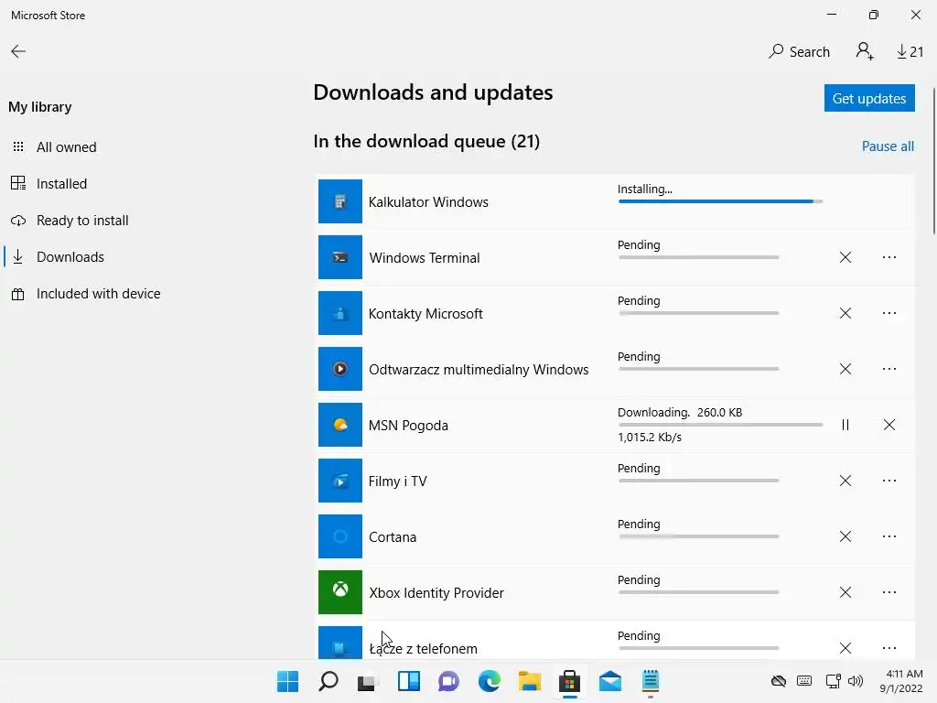Open File Explorer from the taskbar

(530, 681)
